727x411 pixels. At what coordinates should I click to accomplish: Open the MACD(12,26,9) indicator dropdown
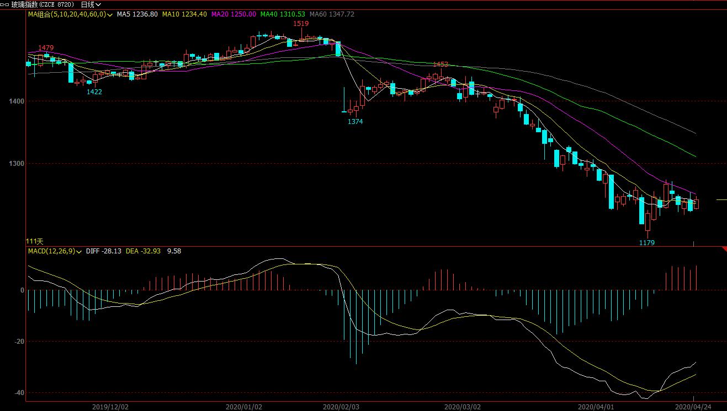point(55,251)
